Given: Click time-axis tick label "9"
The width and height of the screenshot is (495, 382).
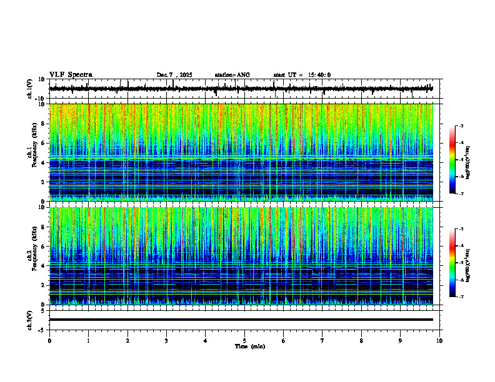Looking at the screenshot, I should click(400, 341).
